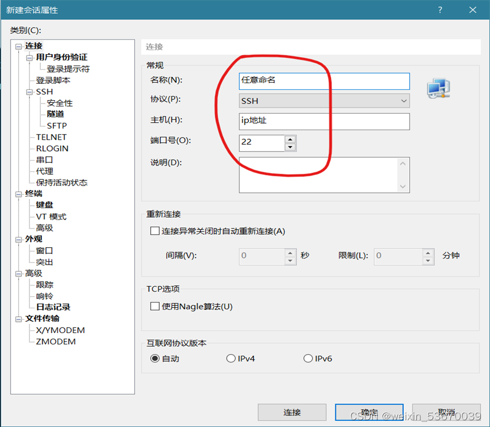
Task: Click the 连接 button at bottom
Action: click(292, 412)
